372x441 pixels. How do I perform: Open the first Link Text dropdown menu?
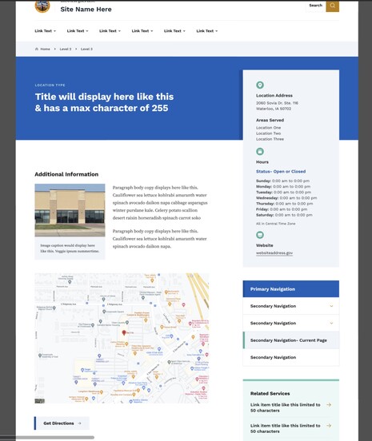[x=46, y=31]
